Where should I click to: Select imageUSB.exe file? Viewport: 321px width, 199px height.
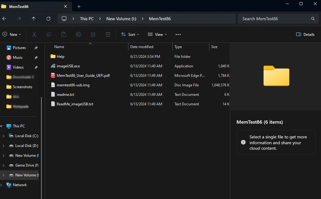[68, 66]
